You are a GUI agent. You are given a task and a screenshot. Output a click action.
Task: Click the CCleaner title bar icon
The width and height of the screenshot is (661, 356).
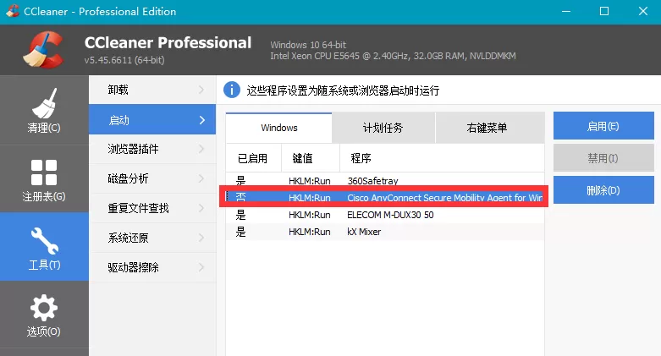[13, 11]
